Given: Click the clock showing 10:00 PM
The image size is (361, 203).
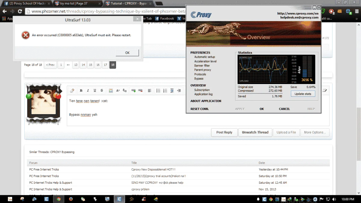Looking at the screenshot, I should (348, 199).
